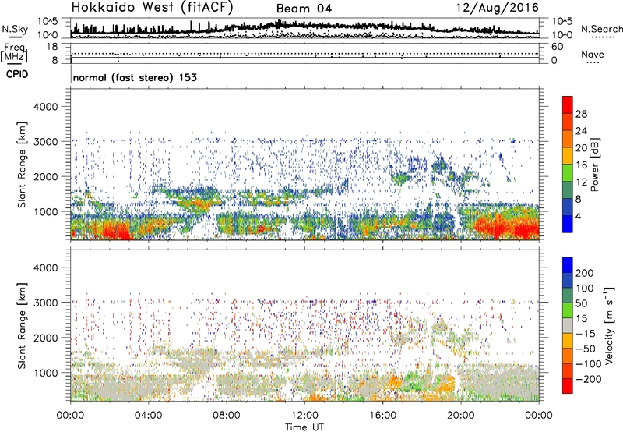
Task: Click 'normal (fast stereo) 153' text
Action: click(135, 78)
